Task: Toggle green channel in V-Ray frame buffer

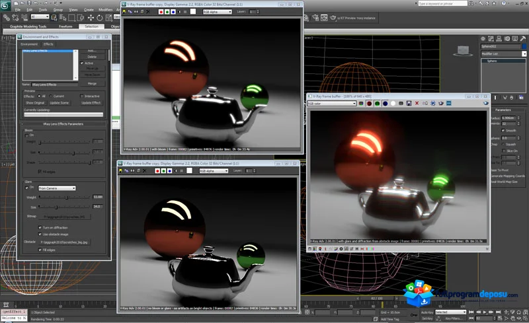Action: pos(377,103)
